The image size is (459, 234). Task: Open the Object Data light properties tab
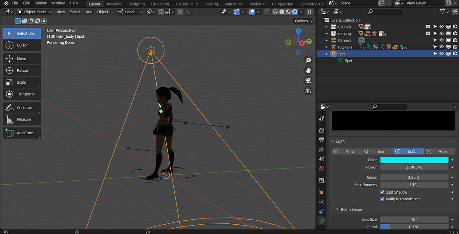tap(322, 221)
